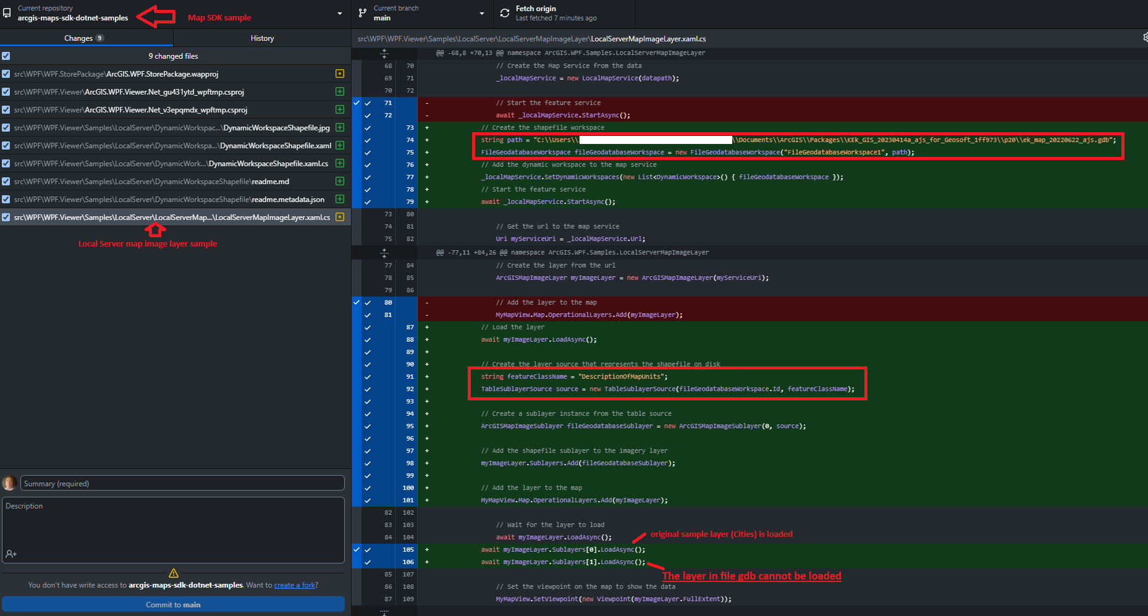The width and height of the screenshot is (1148, 616).
Task: Uncheck the select-all changed files checkbox
Action: coord(6,56)
